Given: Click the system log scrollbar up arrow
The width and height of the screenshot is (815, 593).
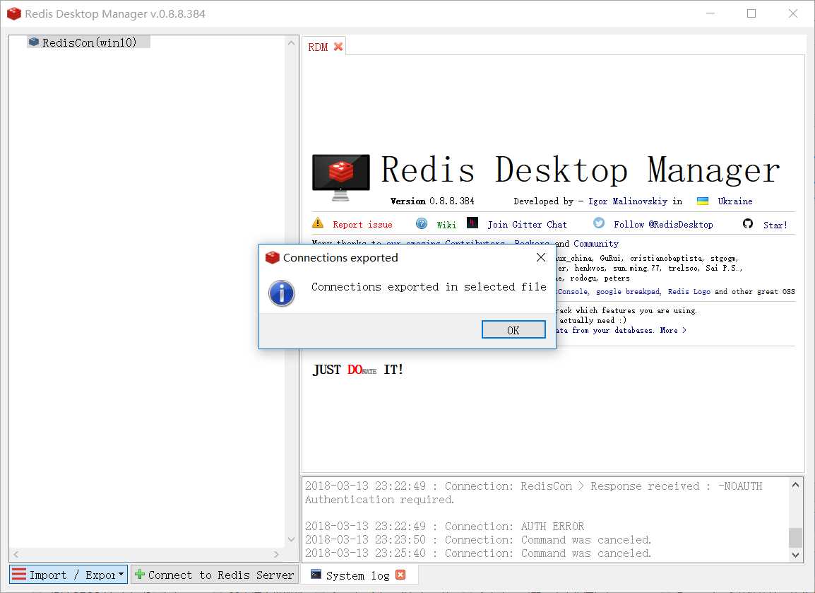Looking at the screenshot, I should (x=795, y=485).
